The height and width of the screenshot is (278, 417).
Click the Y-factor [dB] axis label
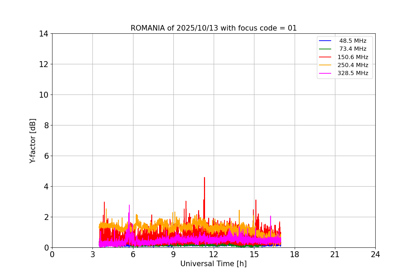click(33, 141)
